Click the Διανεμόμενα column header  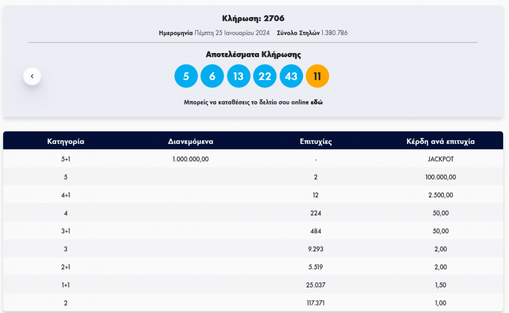(x=190, y=141)
